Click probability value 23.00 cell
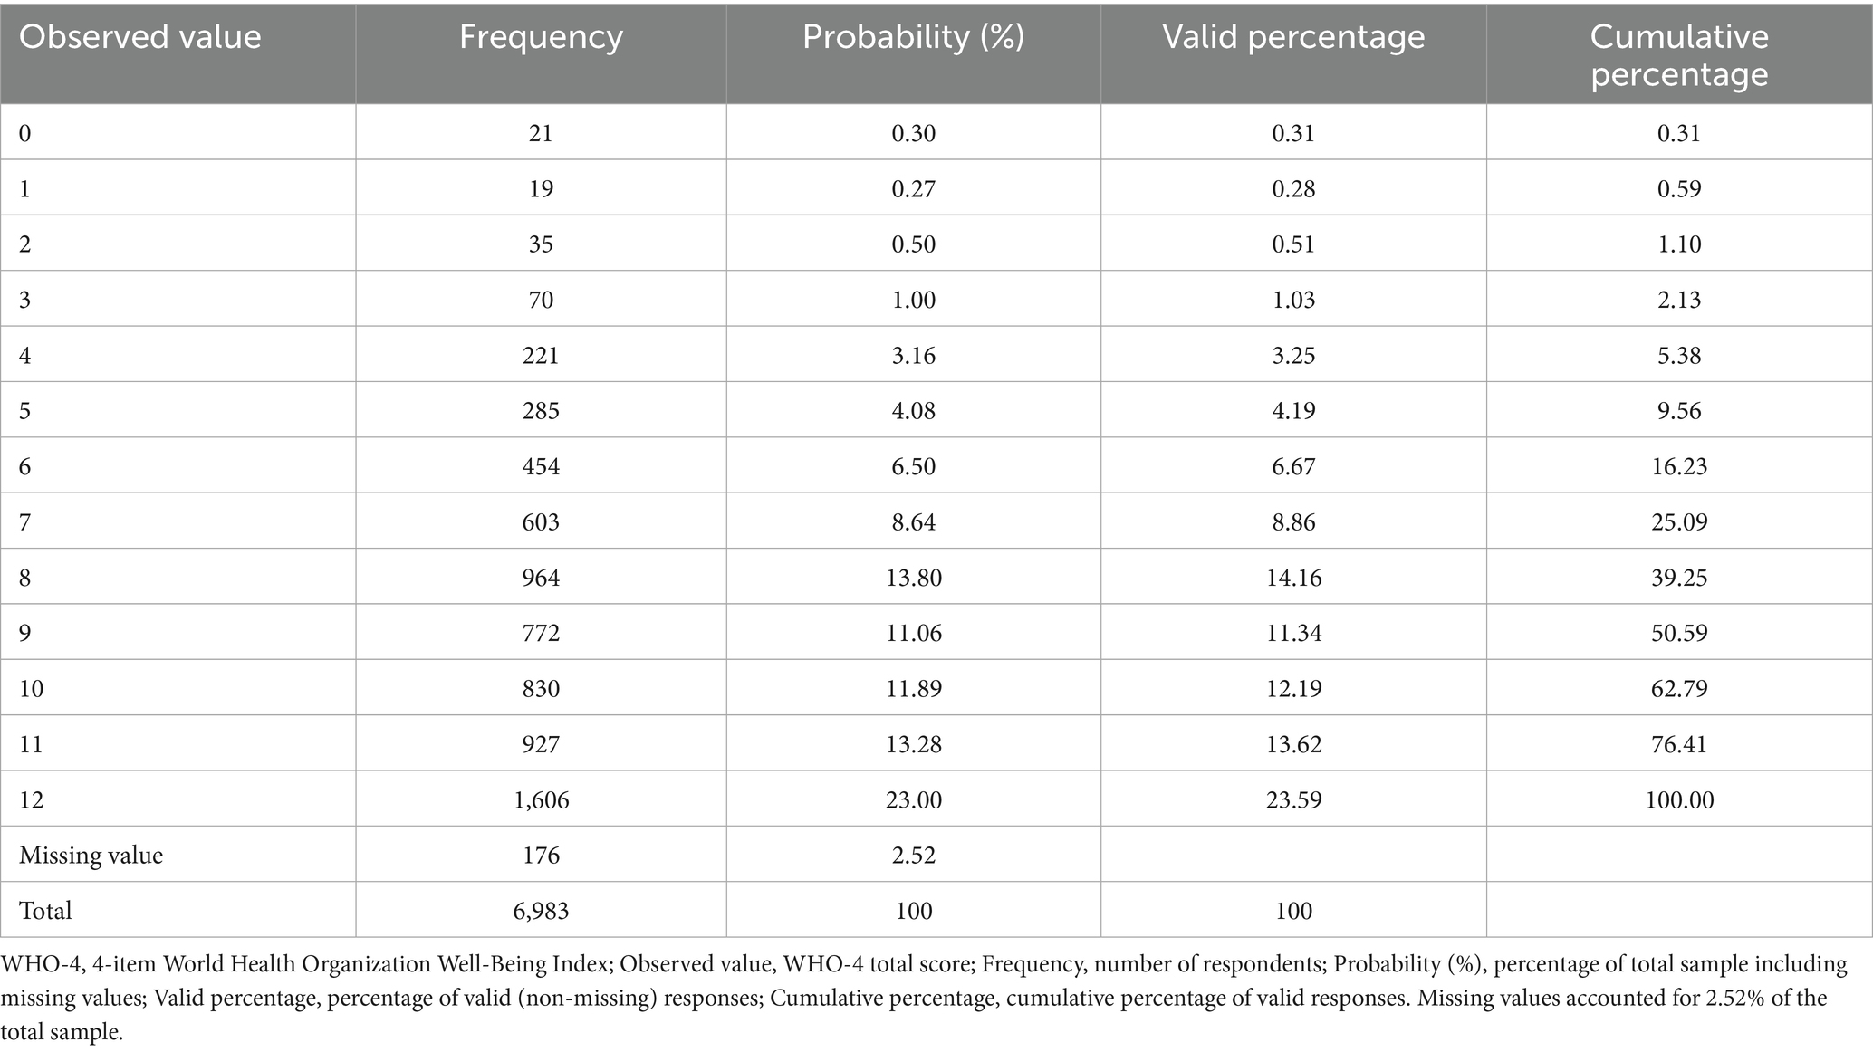This screenshot has height=1052, width=1873. point(913,799)
